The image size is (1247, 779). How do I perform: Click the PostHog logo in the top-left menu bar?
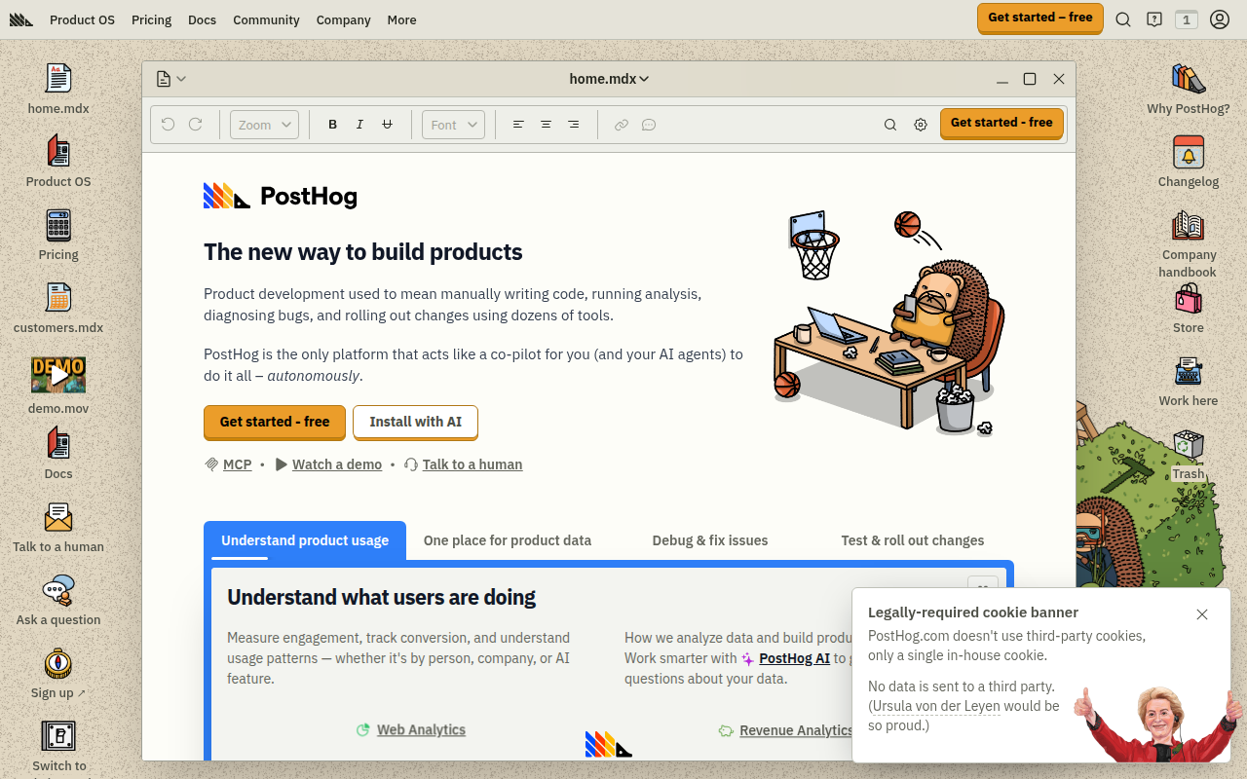21,19
